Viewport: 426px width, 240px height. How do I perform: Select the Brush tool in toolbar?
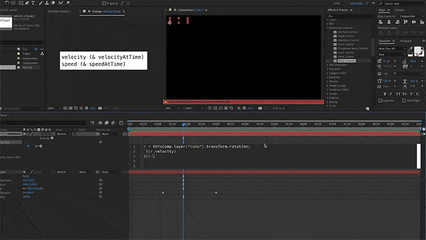(40, 3)
